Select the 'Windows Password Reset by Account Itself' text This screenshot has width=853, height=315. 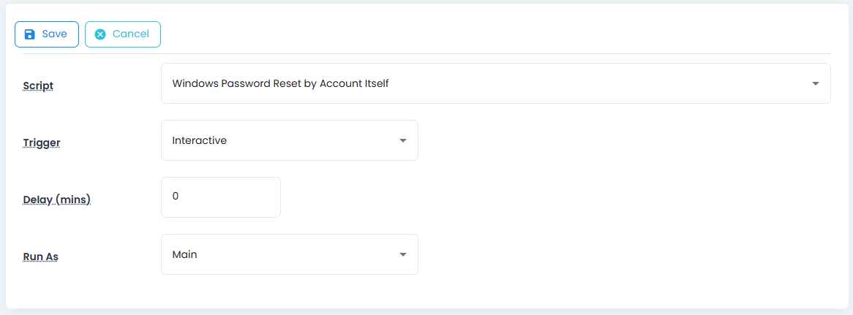tap(280, 83)
